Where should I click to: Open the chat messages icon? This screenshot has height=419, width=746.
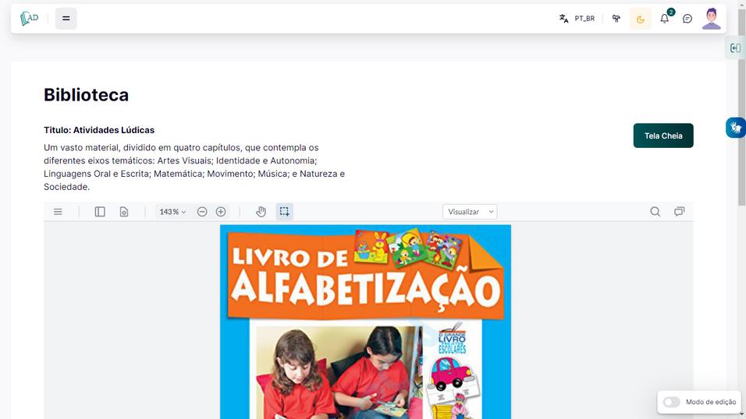tap(687, 19)
